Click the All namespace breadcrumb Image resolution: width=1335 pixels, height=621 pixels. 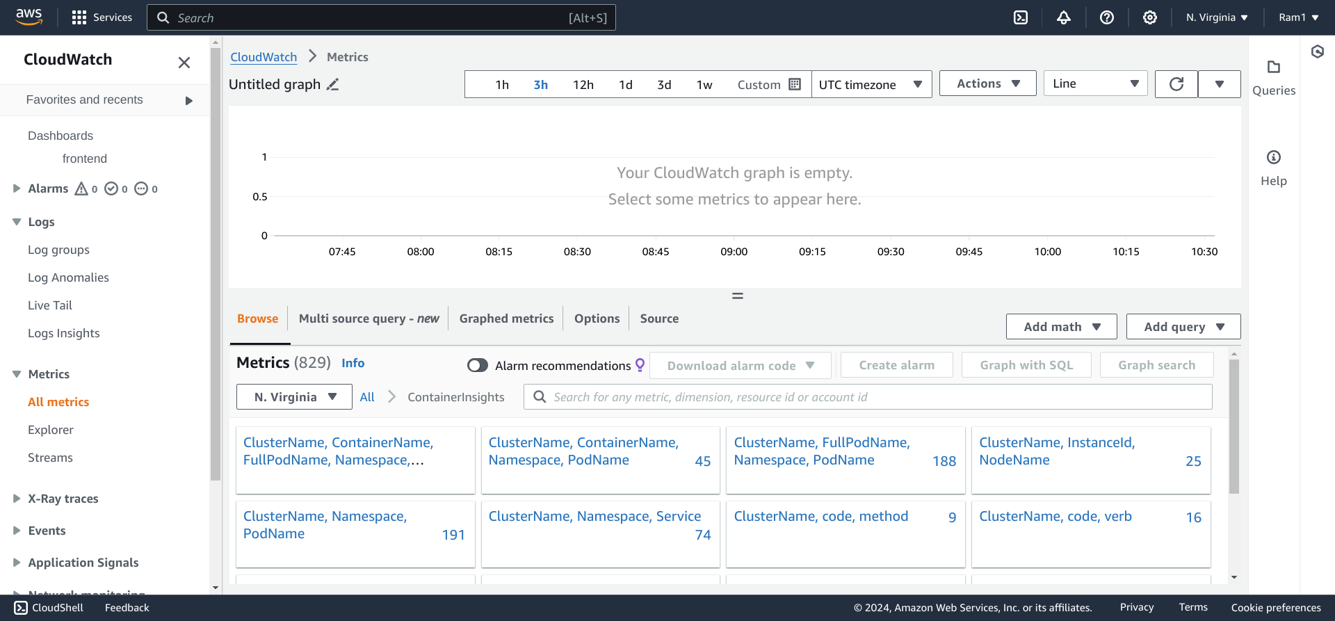pyautogui.click(x=367, y=397)
